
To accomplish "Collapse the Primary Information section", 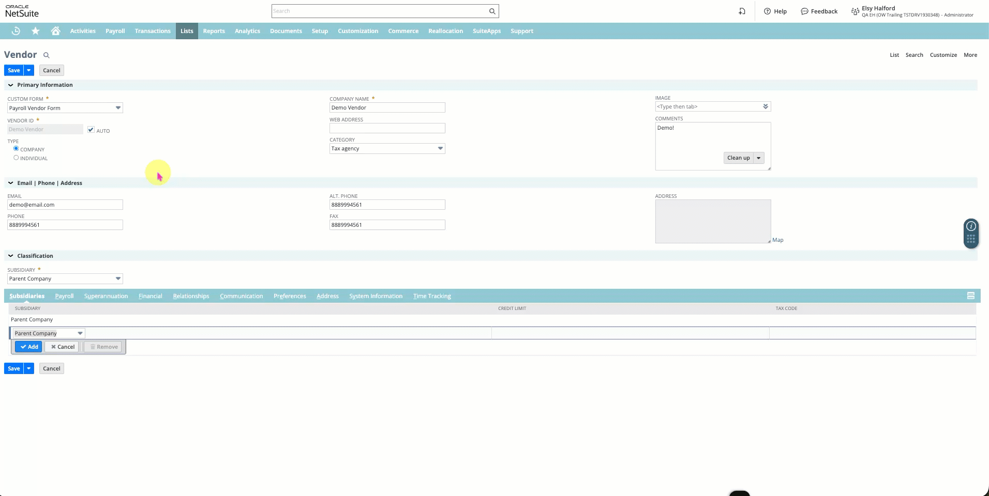I will coord(10,85).
